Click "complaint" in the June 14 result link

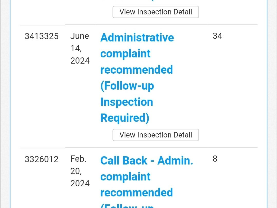125,54
